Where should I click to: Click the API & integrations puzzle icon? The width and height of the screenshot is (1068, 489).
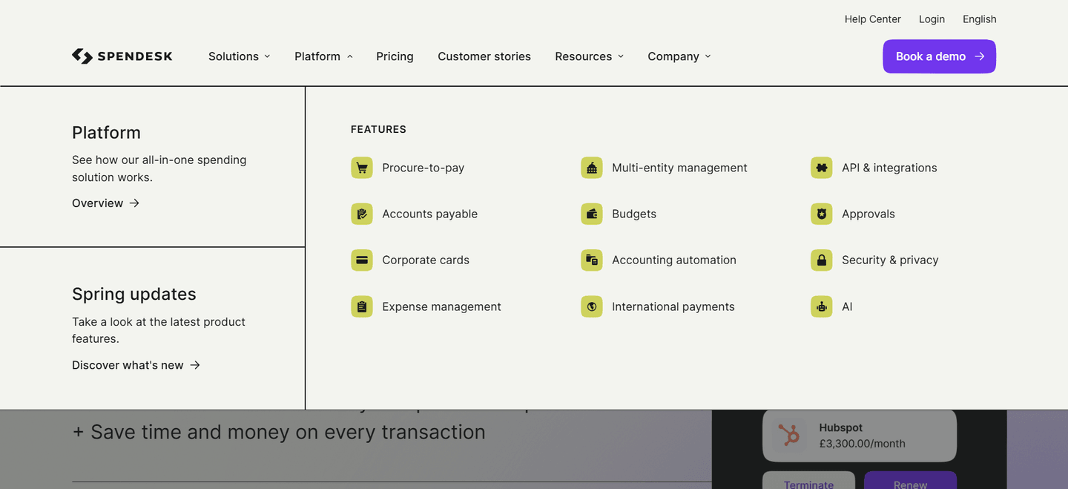point(822,168)
